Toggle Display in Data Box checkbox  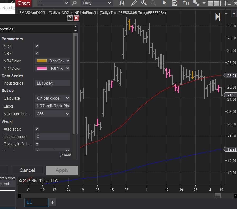(x=37, y=144)
